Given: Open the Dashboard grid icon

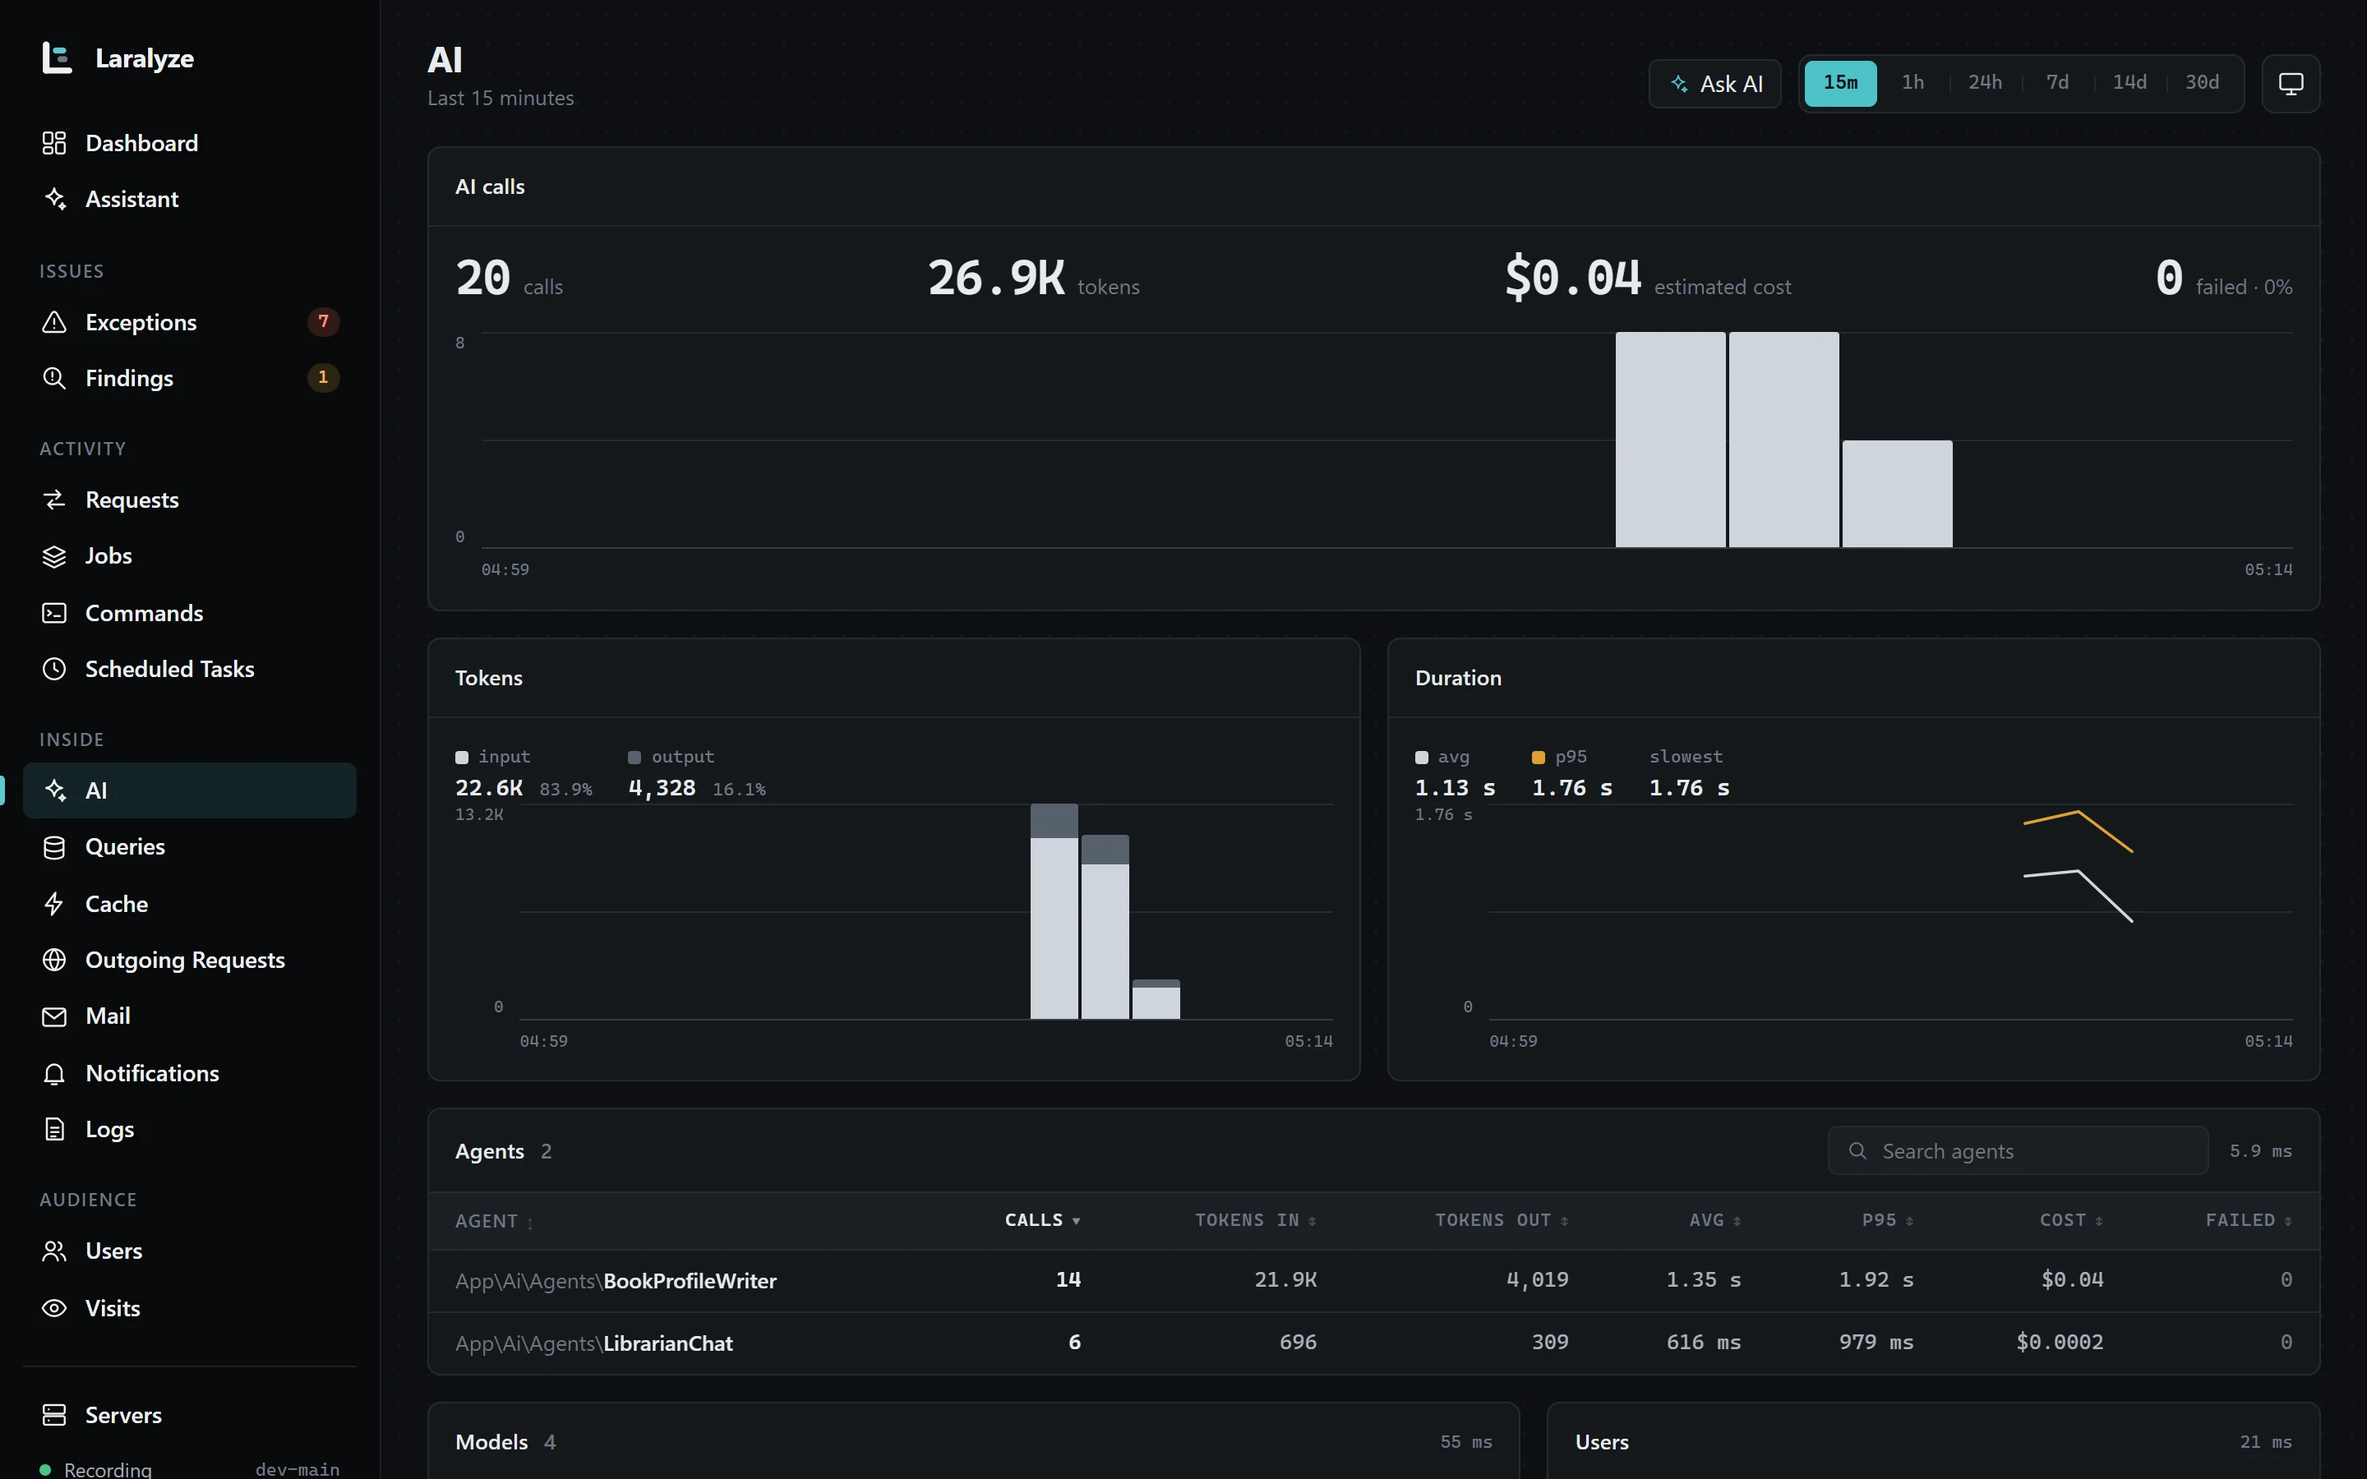Looking at the screenshot, I should coord(53,143).
